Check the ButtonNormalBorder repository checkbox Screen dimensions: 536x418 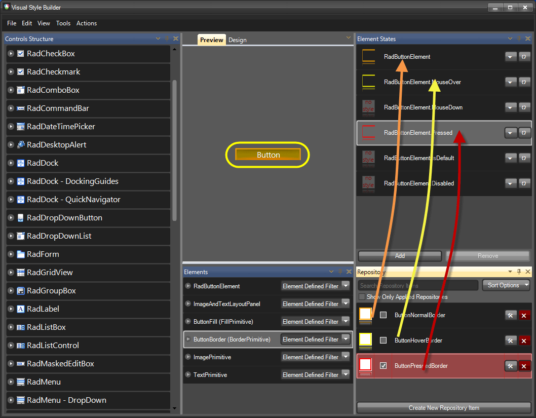pyautogui.click(x=383, y=315)
